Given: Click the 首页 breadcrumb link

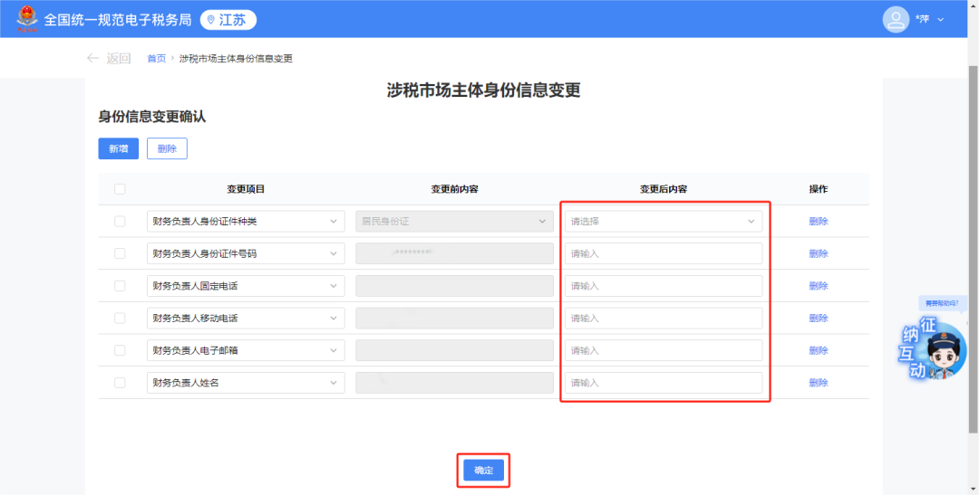Looking at the screenshot, I should pos(157,59).
